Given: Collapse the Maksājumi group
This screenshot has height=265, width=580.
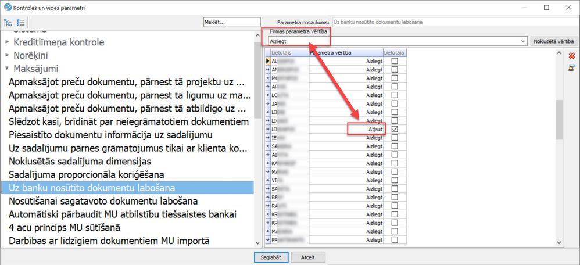Looking at the screenshot, I should (x=7, y=69).
